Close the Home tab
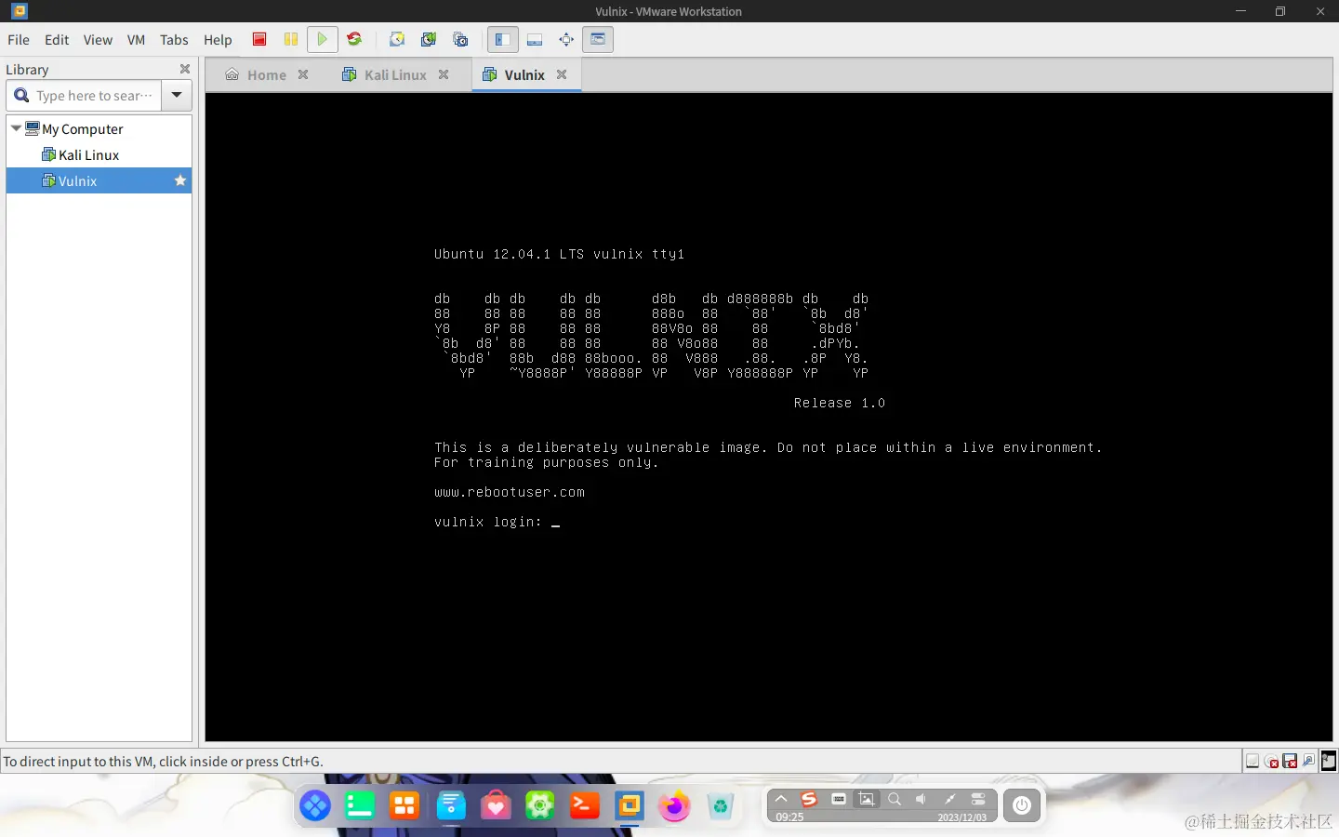1339x837 pixels. (x=303, y=74)
